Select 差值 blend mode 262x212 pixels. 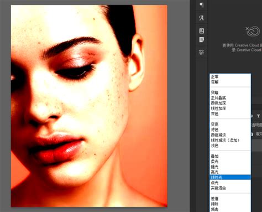[x=214, y=199]
